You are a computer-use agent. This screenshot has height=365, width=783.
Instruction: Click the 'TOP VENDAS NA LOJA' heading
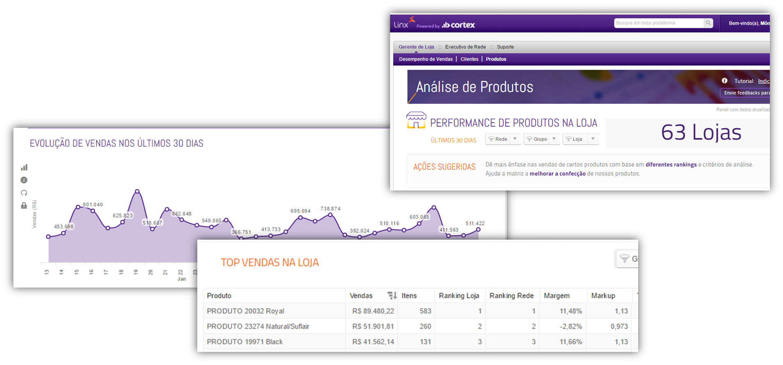(270, 263)
